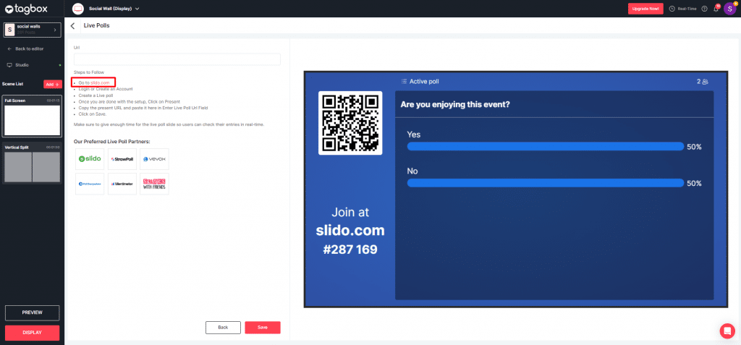Choose the Poll Everywhere partner logo
This screenshot has height=345, width=741.
[90, 184]
